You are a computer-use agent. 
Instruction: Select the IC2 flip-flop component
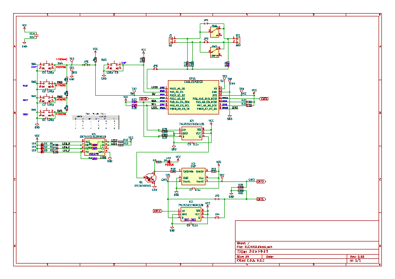click(x=190, y=214)
